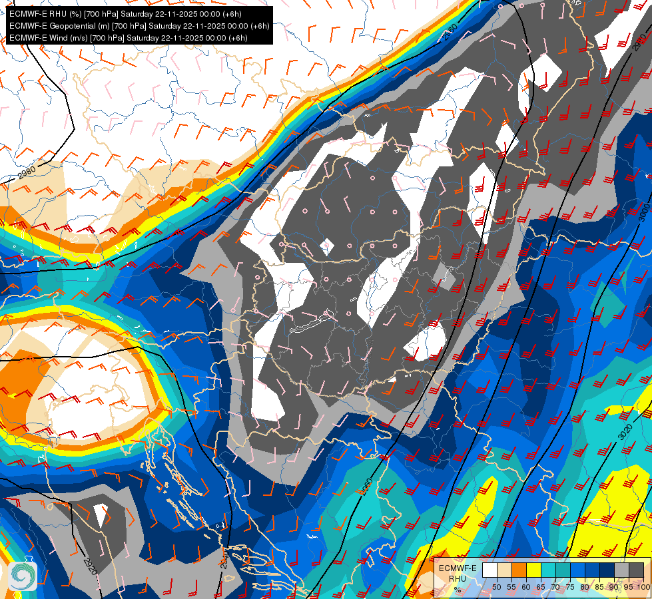Click the swirl logo icon at map corner

(23, 576)
